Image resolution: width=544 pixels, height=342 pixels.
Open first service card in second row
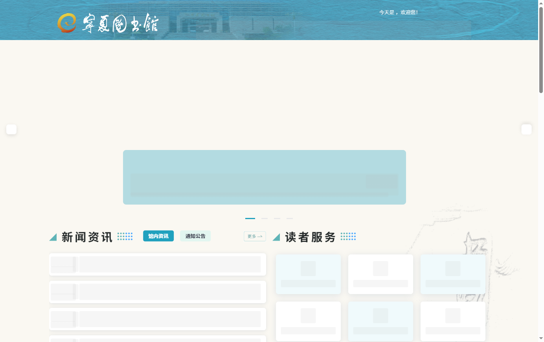308,321
